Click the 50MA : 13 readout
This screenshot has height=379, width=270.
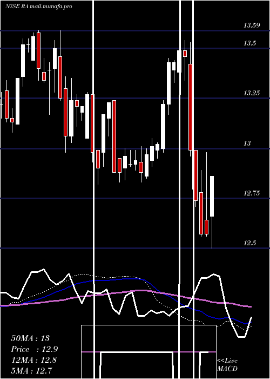(30, 338)
